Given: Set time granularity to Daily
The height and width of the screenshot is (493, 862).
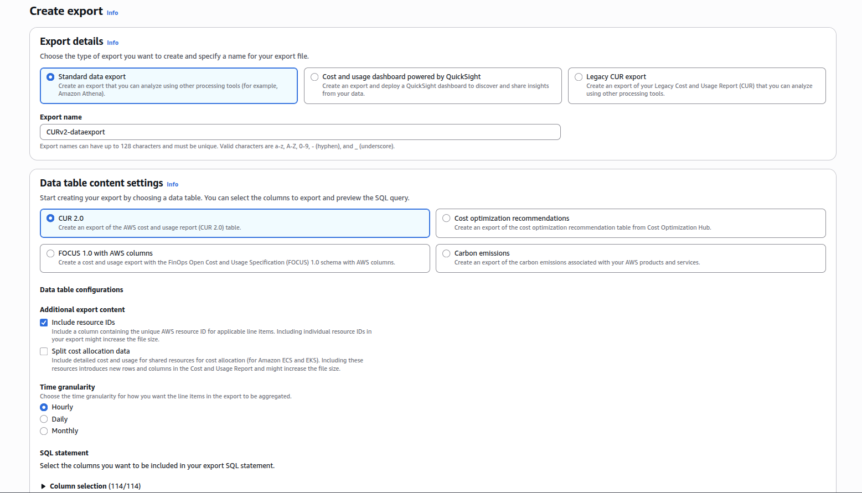Looking at the screenshot, I should [44, 419].
